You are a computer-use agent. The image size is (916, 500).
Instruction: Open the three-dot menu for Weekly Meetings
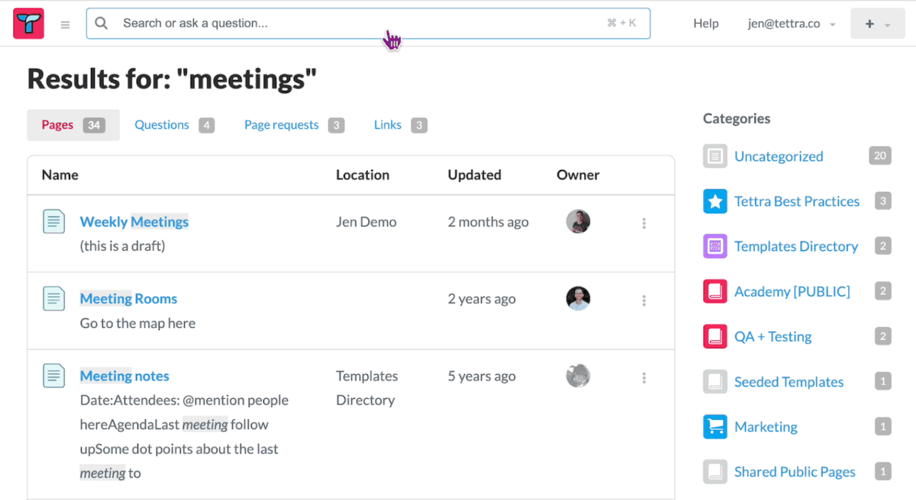coord(644,223)
